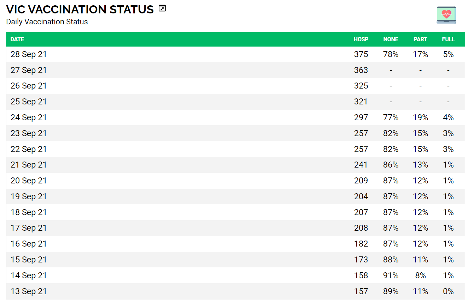Screen dimensions: 468x303
Task: Click the FULL column header
Action: coord(448,40)
